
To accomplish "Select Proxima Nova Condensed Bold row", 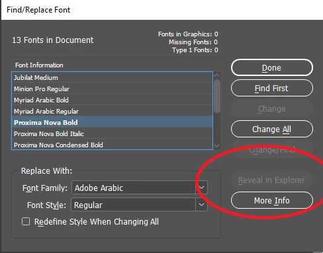I will coord(112,145).
